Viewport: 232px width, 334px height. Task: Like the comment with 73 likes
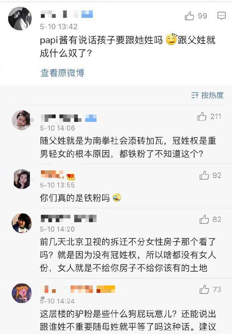[x=204, y=290]
